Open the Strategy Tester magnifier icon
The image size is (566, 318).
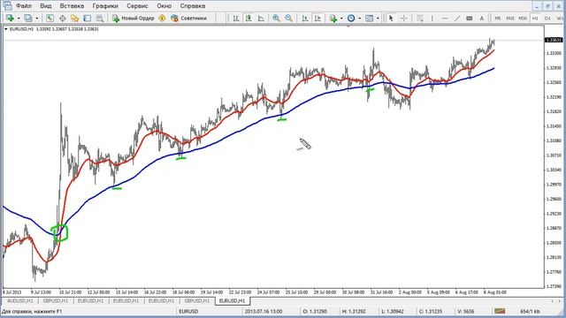click(x=100, y=18)
